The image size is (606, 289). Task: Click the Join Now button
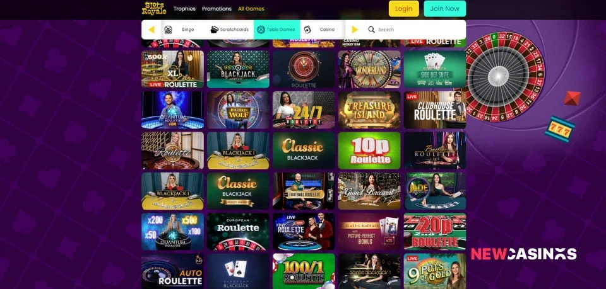point(445,8)
